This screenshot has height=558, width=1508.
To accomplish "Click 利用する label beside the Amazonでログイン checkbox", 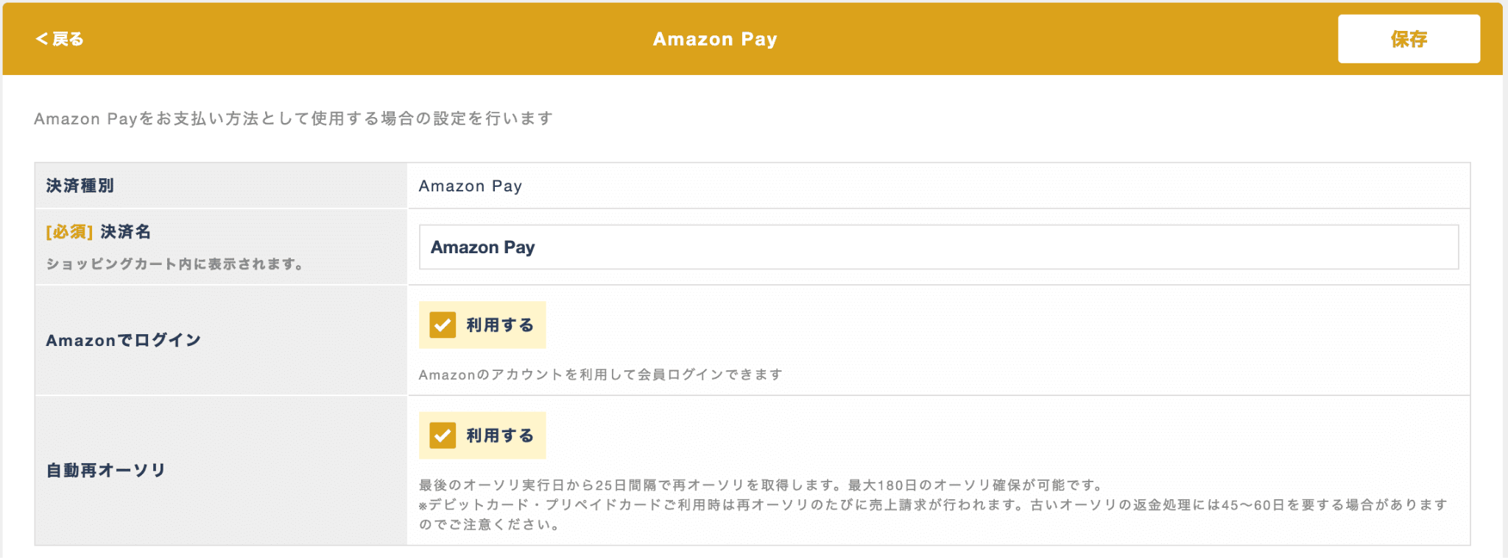I will coord(500,325).
